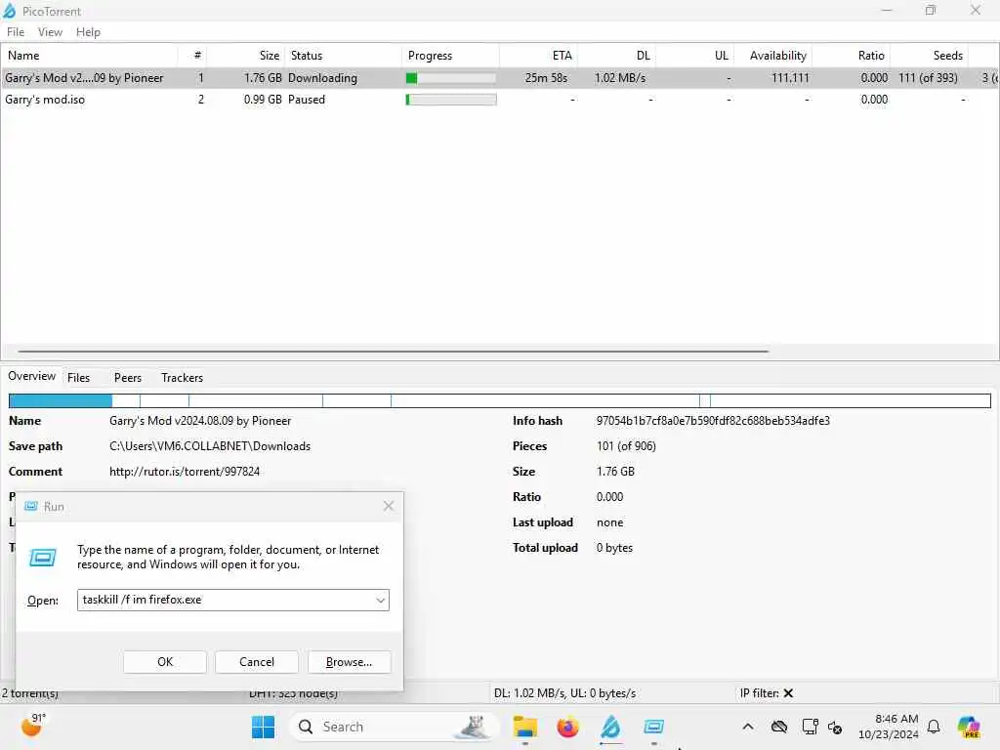Image resolution: width=1000 pixels, height=750 pixels.
Task: Close the Run dialog with X
Action: point(389,506)
